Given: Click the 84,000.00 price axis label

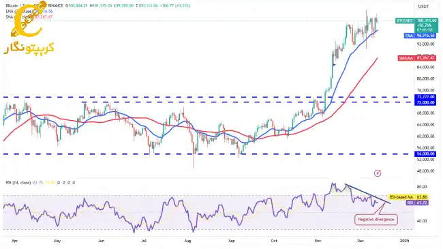Looking at the screenshot, I should point(426,67).
